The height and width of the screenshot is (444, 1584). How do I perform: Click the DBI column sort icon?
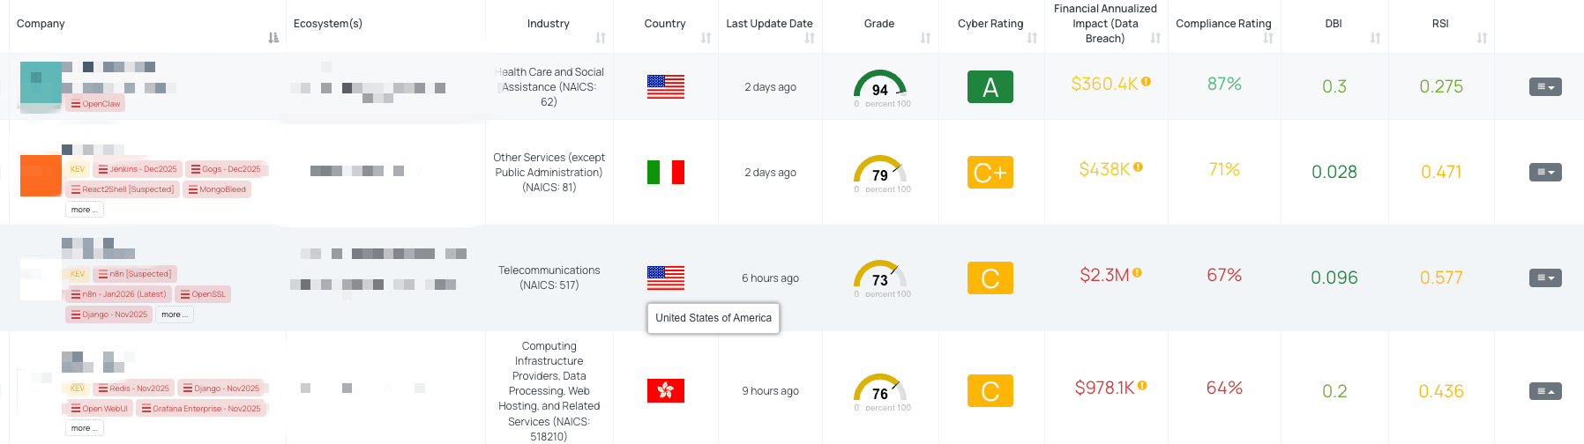tap(1375, 38)
